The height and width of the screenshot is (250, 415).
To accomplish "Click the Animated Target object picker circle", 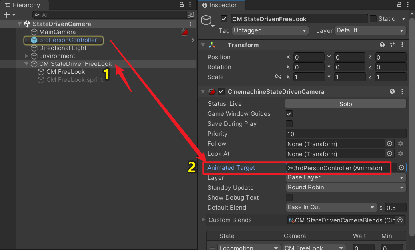I will 401,168.
